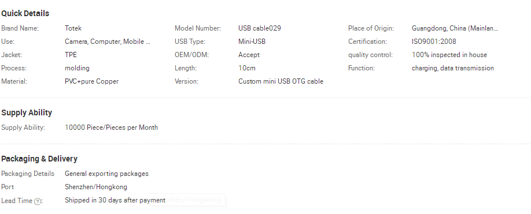
Task: Click the 'charging, data transmission' function value
Action: [x=453, y=68]
